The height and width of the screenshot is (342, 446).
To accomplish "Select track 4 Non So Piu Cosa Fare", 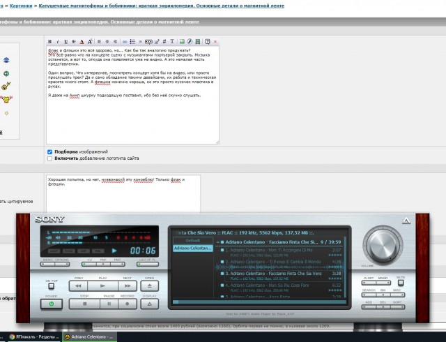I will (281, 288).
